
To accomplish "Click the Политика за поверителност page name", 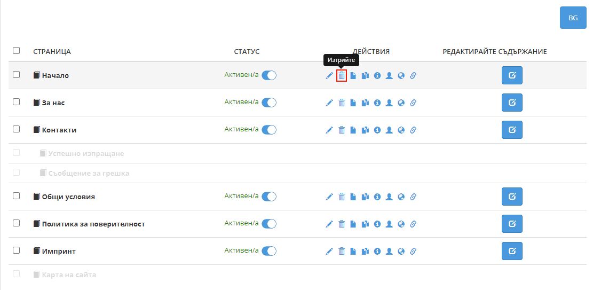I will [93, 224].
